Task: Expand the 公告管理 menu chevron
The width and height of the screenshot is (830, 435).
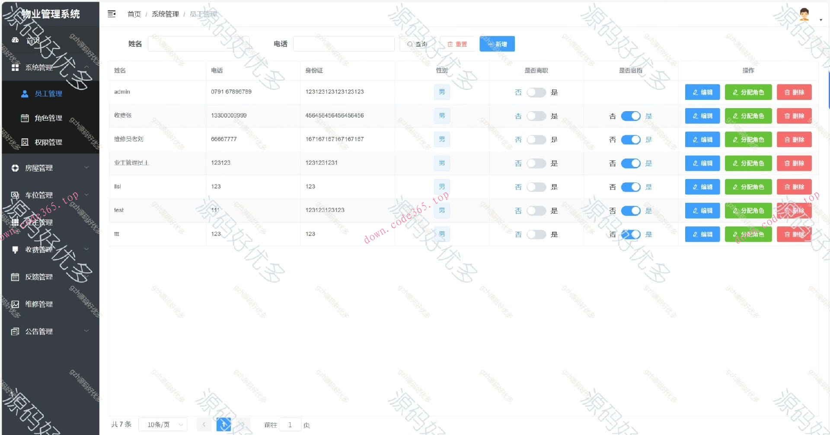Action: [x=86, y=331]
